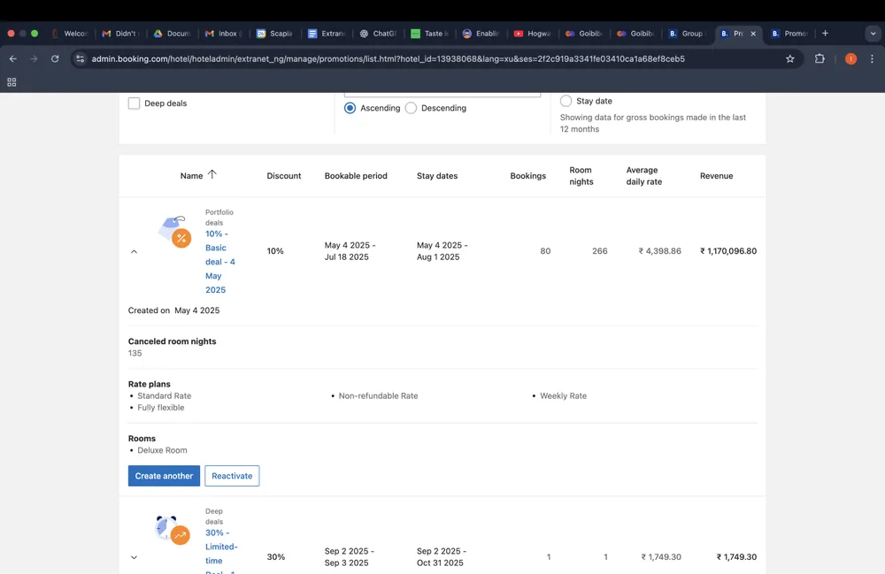This screenshot has width=885, height=574.
Task: Switch to the Gmail Inbox tab
Action: 223,34
